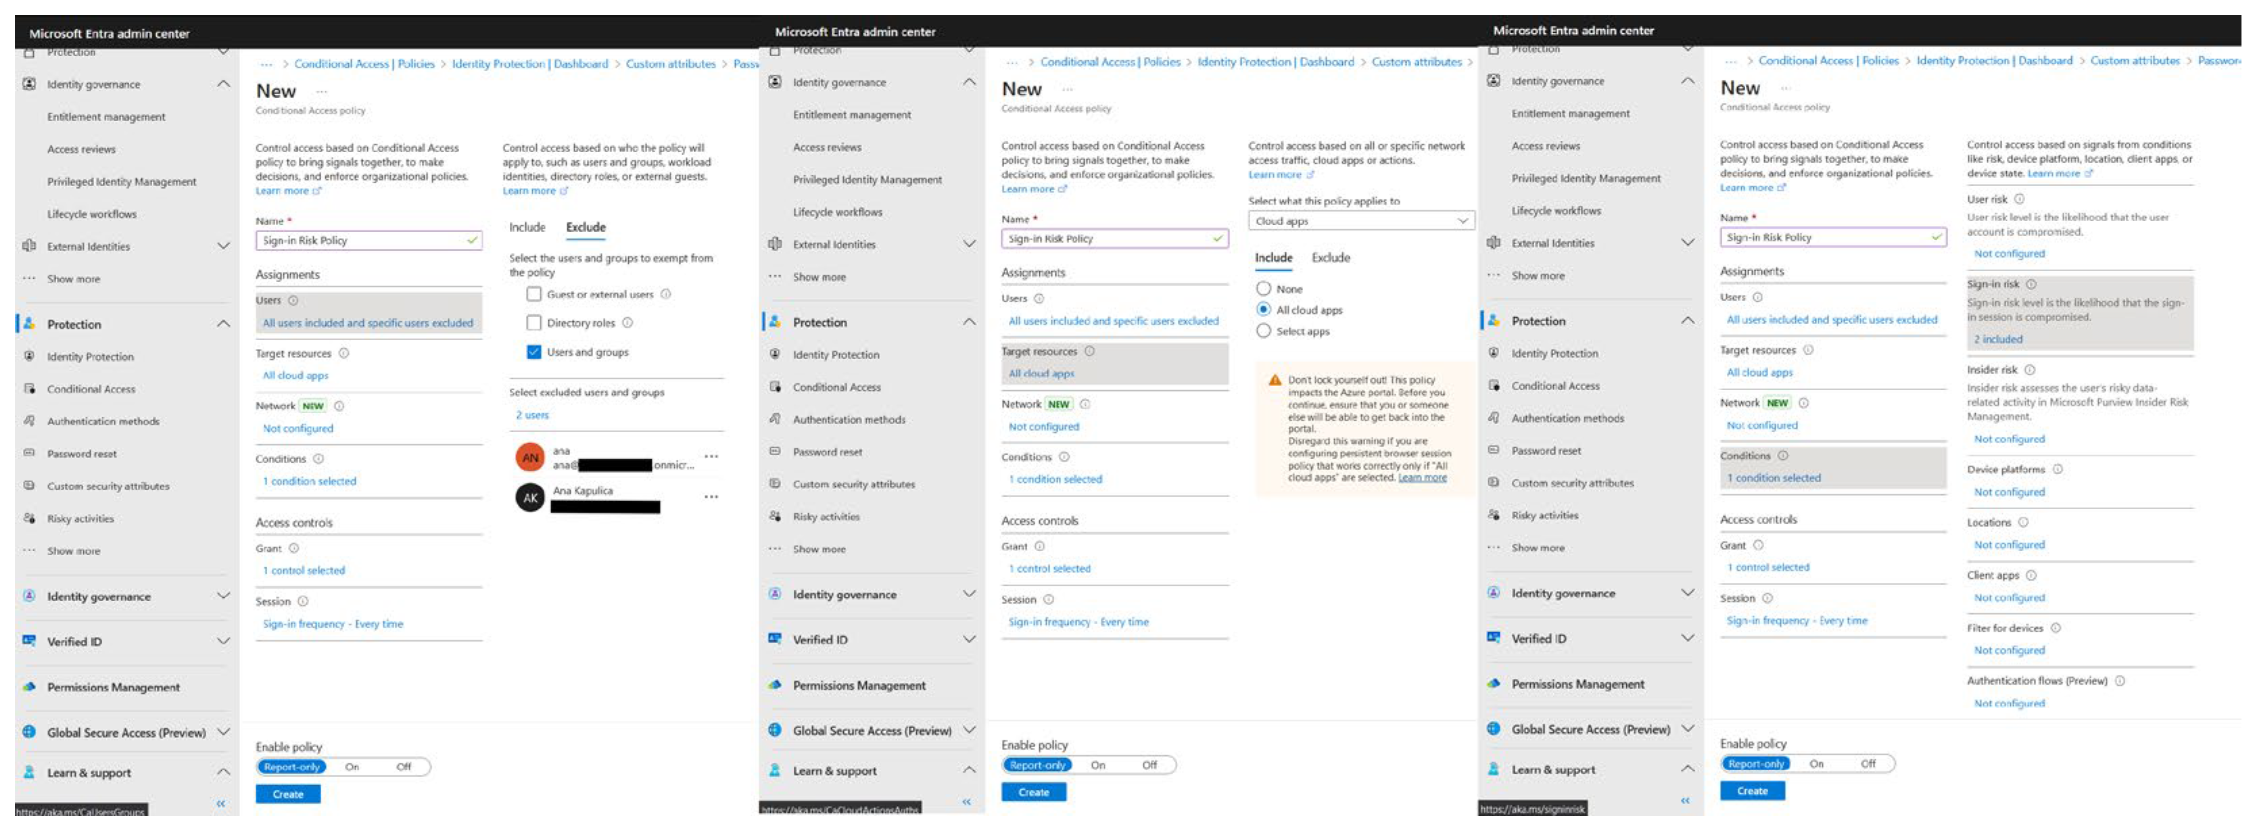Click the Privileged Identity Management icon
The width and height of the screenshot is (2255, 829).
tap(125, 181)
